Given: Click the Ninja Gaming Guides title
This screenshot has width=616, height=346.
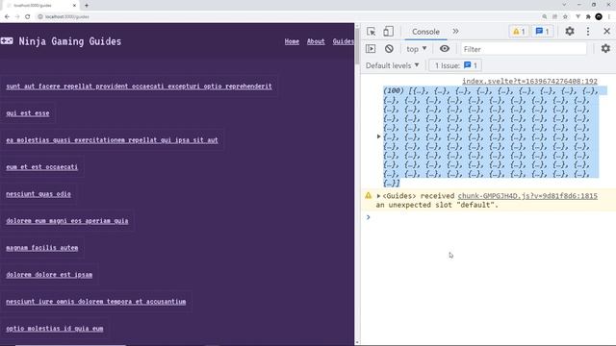Looking at the screenshot, I should [70, 41].
